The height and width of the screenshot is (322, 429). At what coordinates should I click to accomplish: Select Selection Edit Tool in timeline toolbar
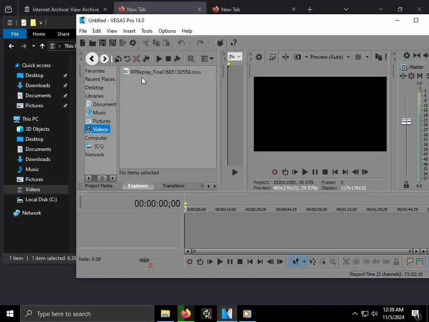coord(323,262)
